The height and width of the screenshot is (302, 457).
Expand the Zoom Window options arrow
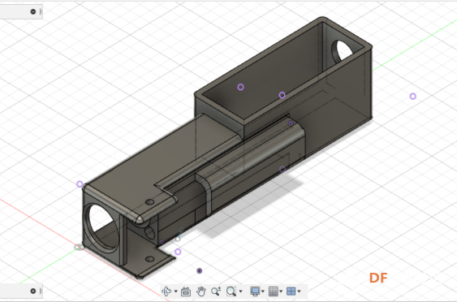(240, 291)
